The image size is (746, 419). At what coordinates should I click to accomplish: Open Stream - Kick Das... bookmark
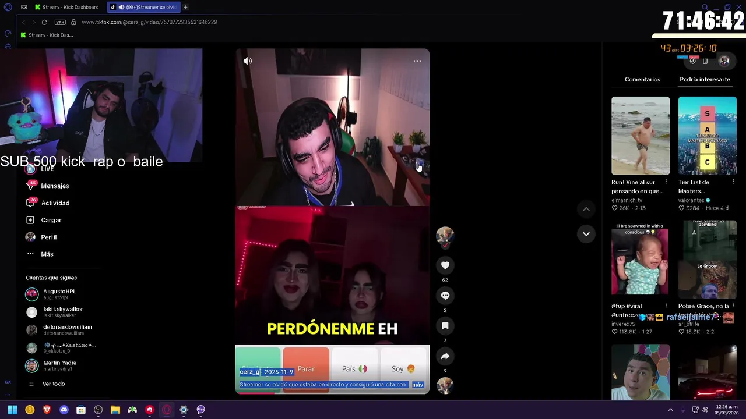click(47, 35)
